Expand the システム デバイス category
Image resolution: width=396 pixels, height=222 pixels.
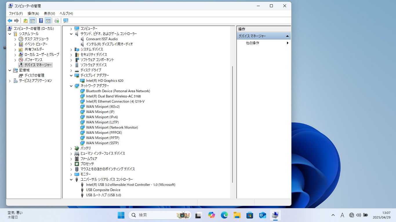71,49
